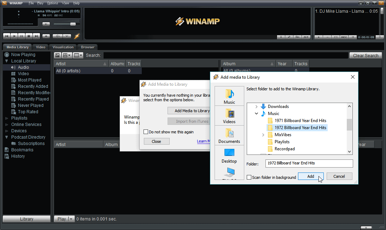Enable repeat playback mode
This screenshot has height=230, width=386.
click(x=67, y=36)
